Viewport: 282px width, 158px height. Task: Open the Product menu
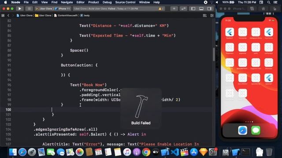click(93, 2)
